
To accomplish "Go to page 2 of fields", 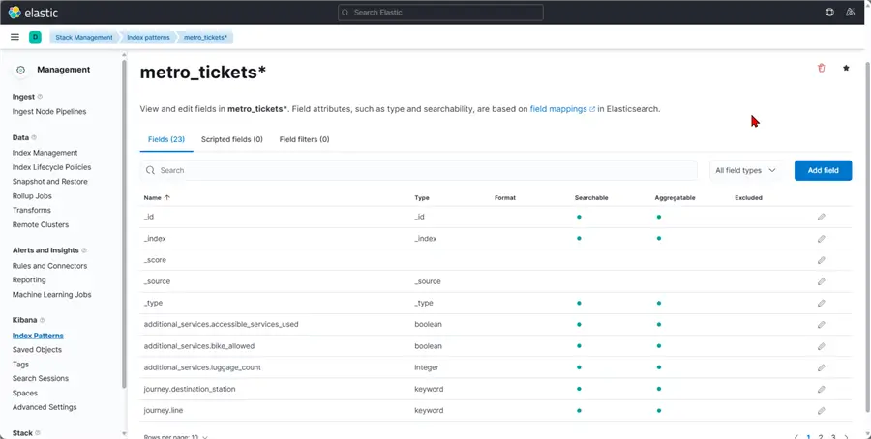I will tap(821, 437).
